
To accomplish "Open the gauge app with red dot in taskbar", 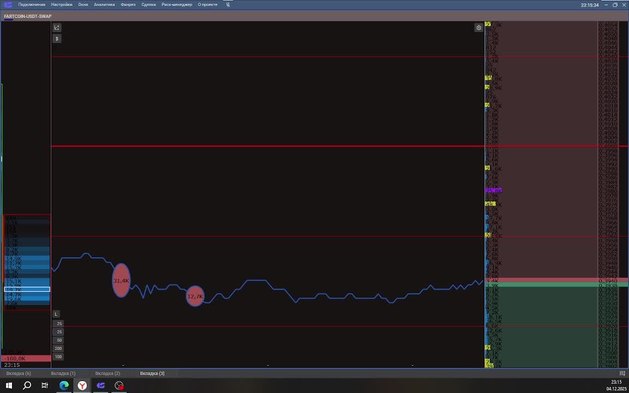I will click(x=119, y=386).
